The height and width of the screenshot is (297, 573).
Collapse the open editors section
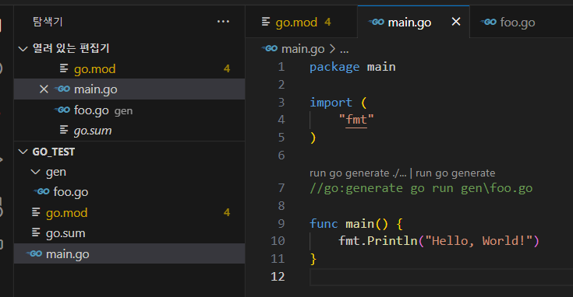tap(23, 49)
